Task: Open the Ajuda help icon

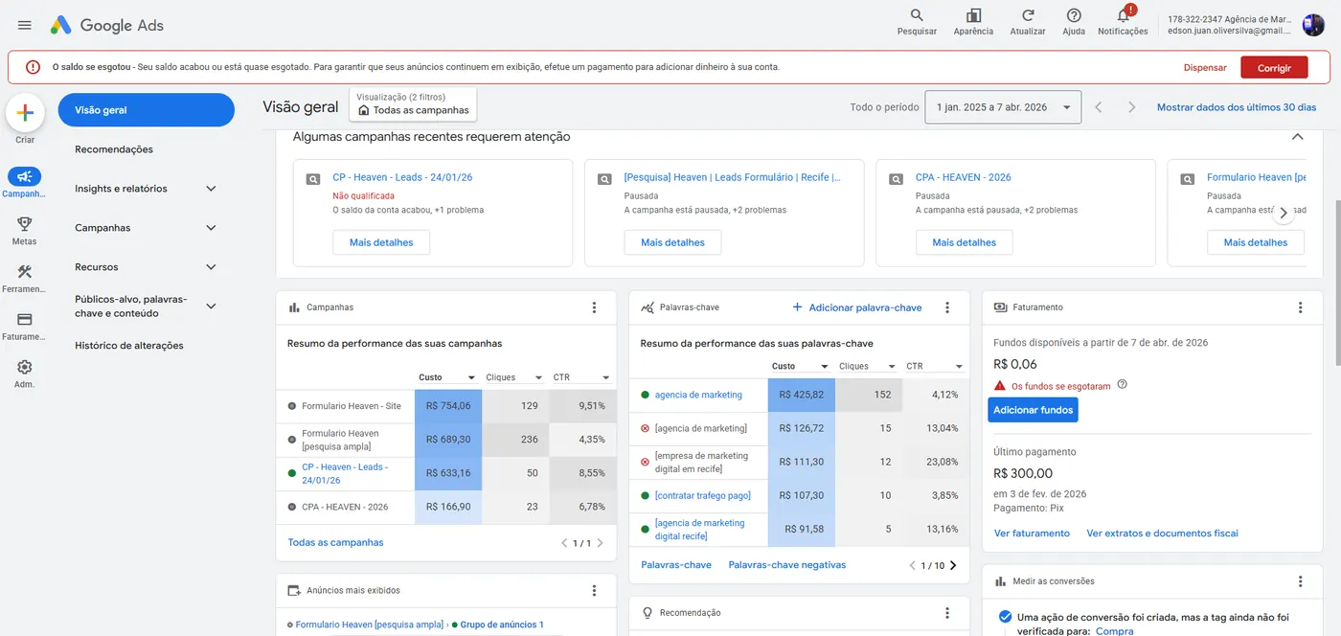Action: [1074, 15]
